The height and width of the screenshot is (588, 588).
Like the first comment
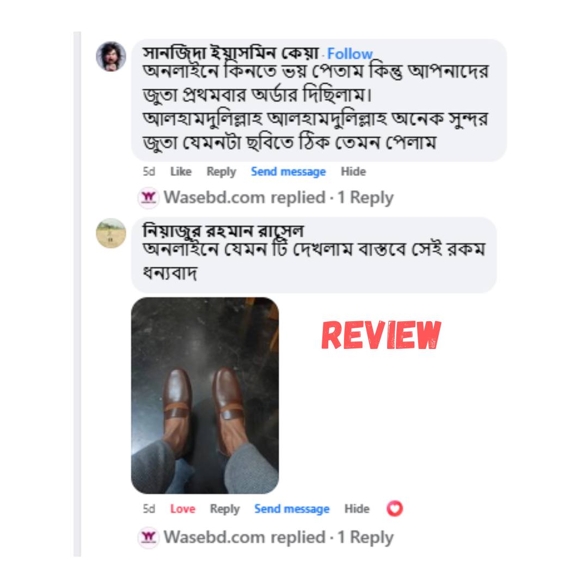(x=181, y=171)
